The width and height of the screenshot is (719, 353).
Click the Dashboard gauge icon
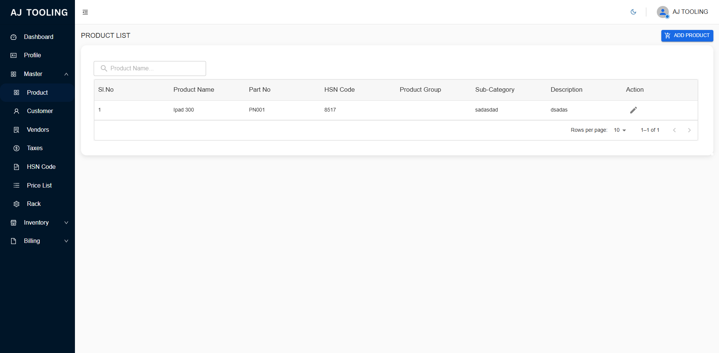coord(13,37)
